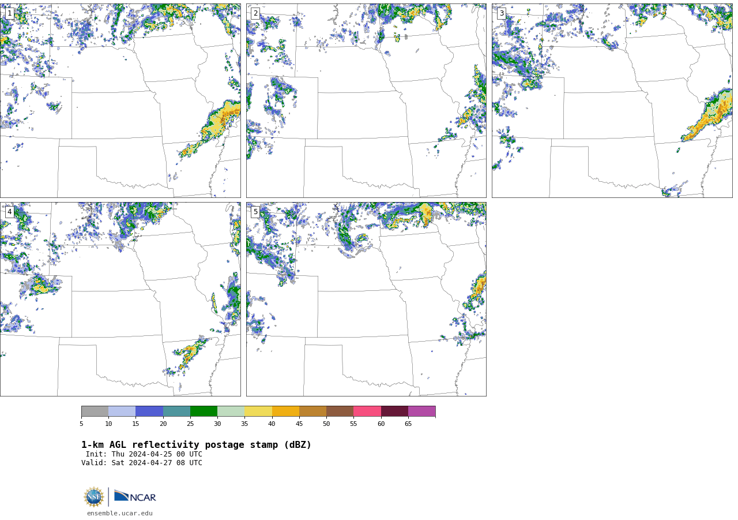Click the pale green 30-35 dBZ swatch
Viewport: 738px width, 520px height.
[x=231, y=411]
